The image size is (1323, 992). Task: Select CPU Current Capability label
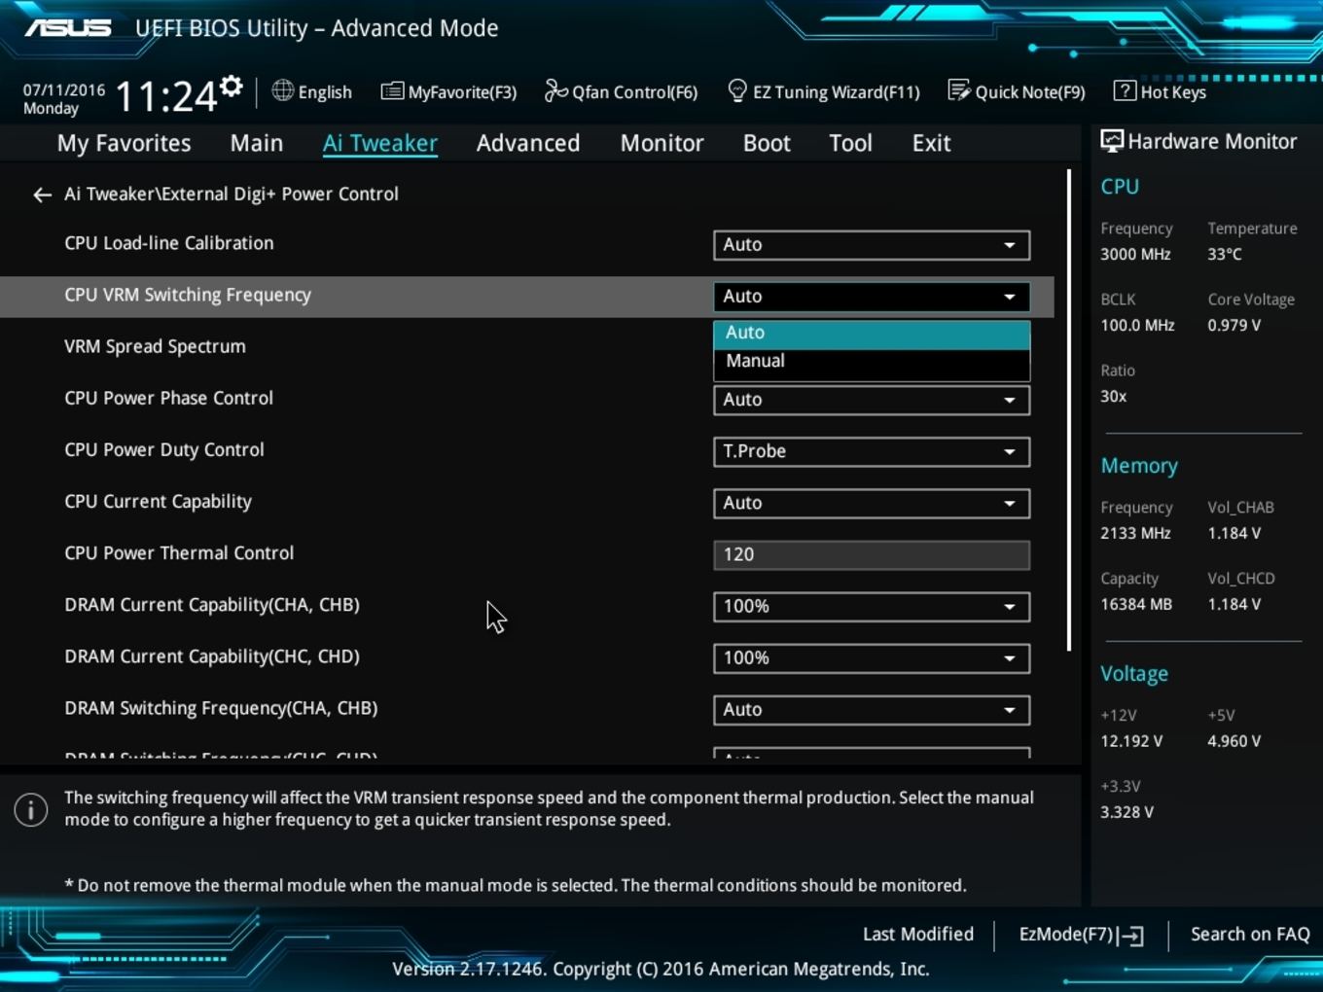pos(158,501)
